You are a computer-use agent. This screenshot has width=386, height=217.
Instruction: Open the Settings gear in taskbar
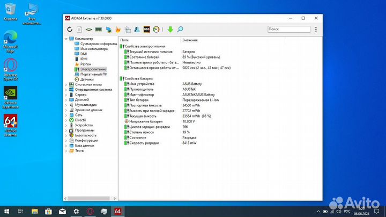point(76,211)
